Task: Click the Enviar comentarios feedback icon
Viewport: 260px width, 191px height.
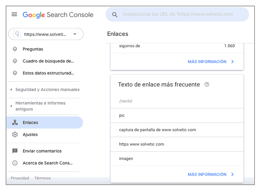Action: (15, 151)
